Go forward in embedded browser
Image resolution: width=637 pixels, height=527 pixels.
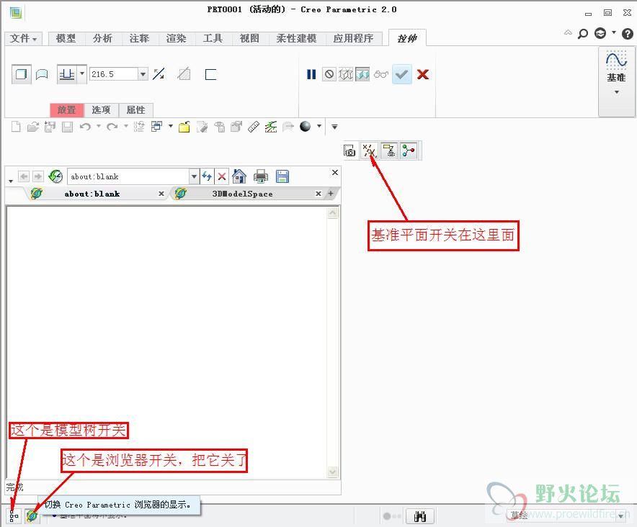point(37,176)
